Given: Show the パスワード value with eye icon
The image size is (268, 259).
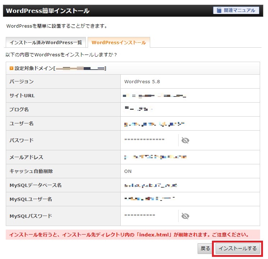Looking at the screenshot, I should pos(185,140).
